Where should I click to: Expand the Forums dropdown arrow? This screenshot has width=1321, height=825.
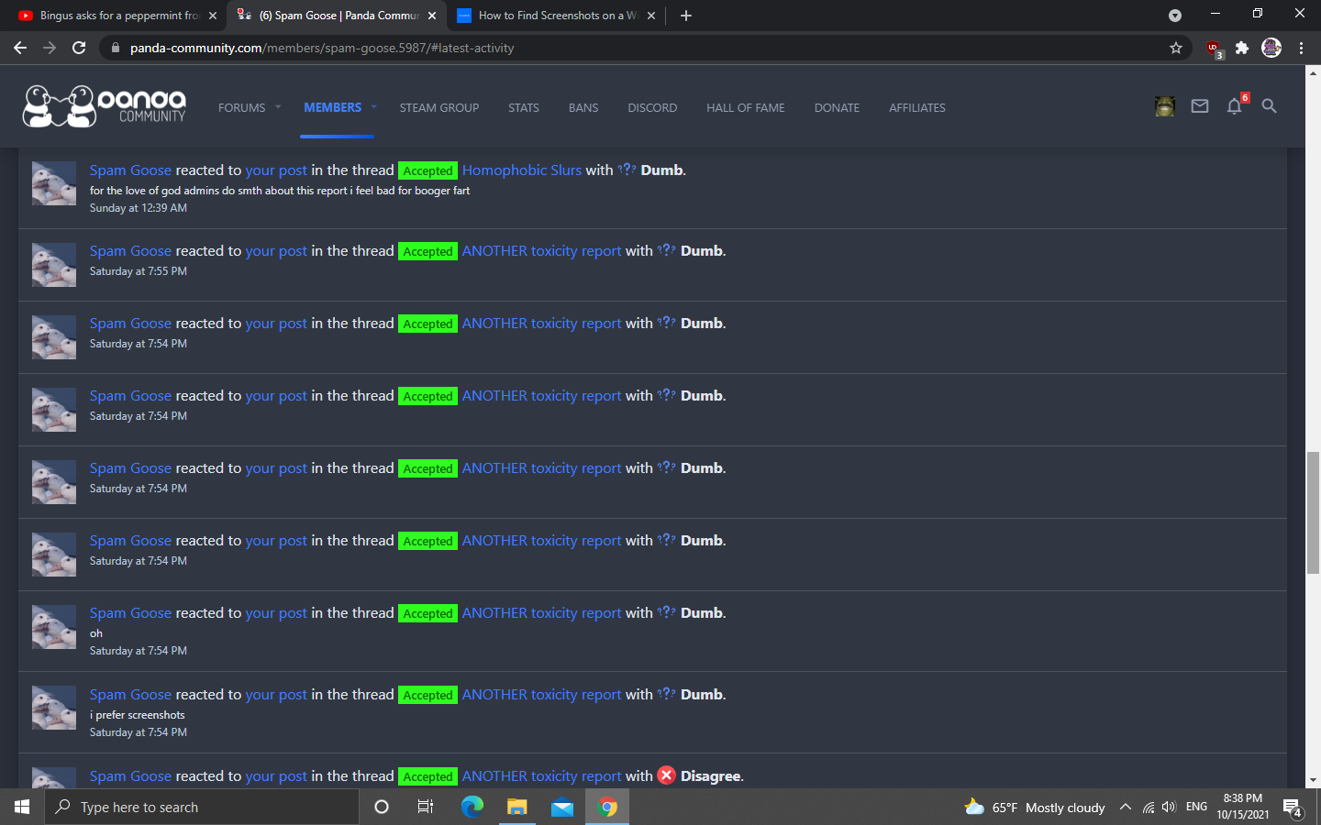click(x=278, y=107)
